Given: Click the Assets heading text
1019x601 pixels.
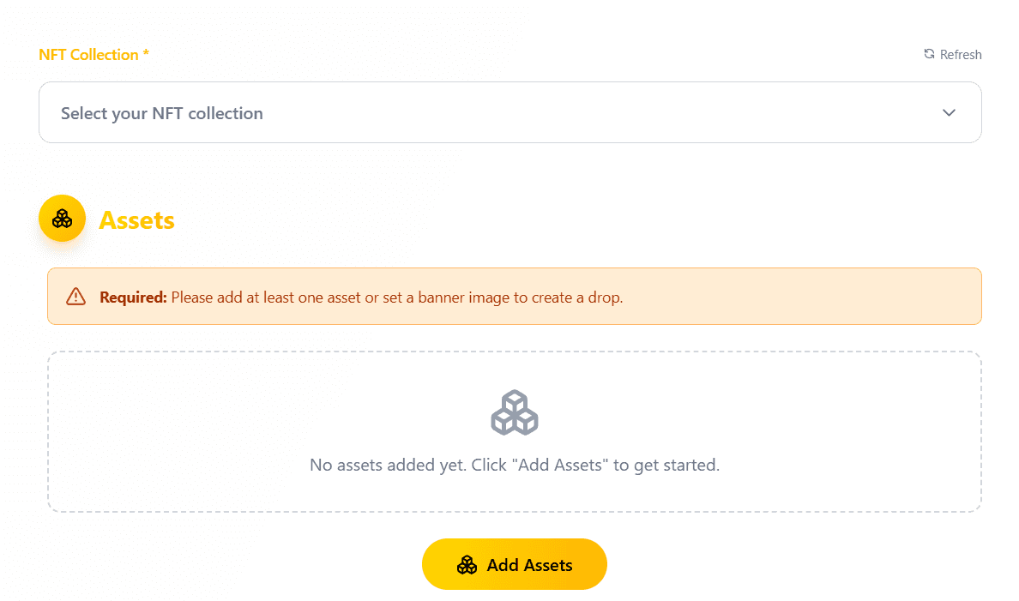Looking at the screenshot, I should pyautogui.click(x=137, y=219).
